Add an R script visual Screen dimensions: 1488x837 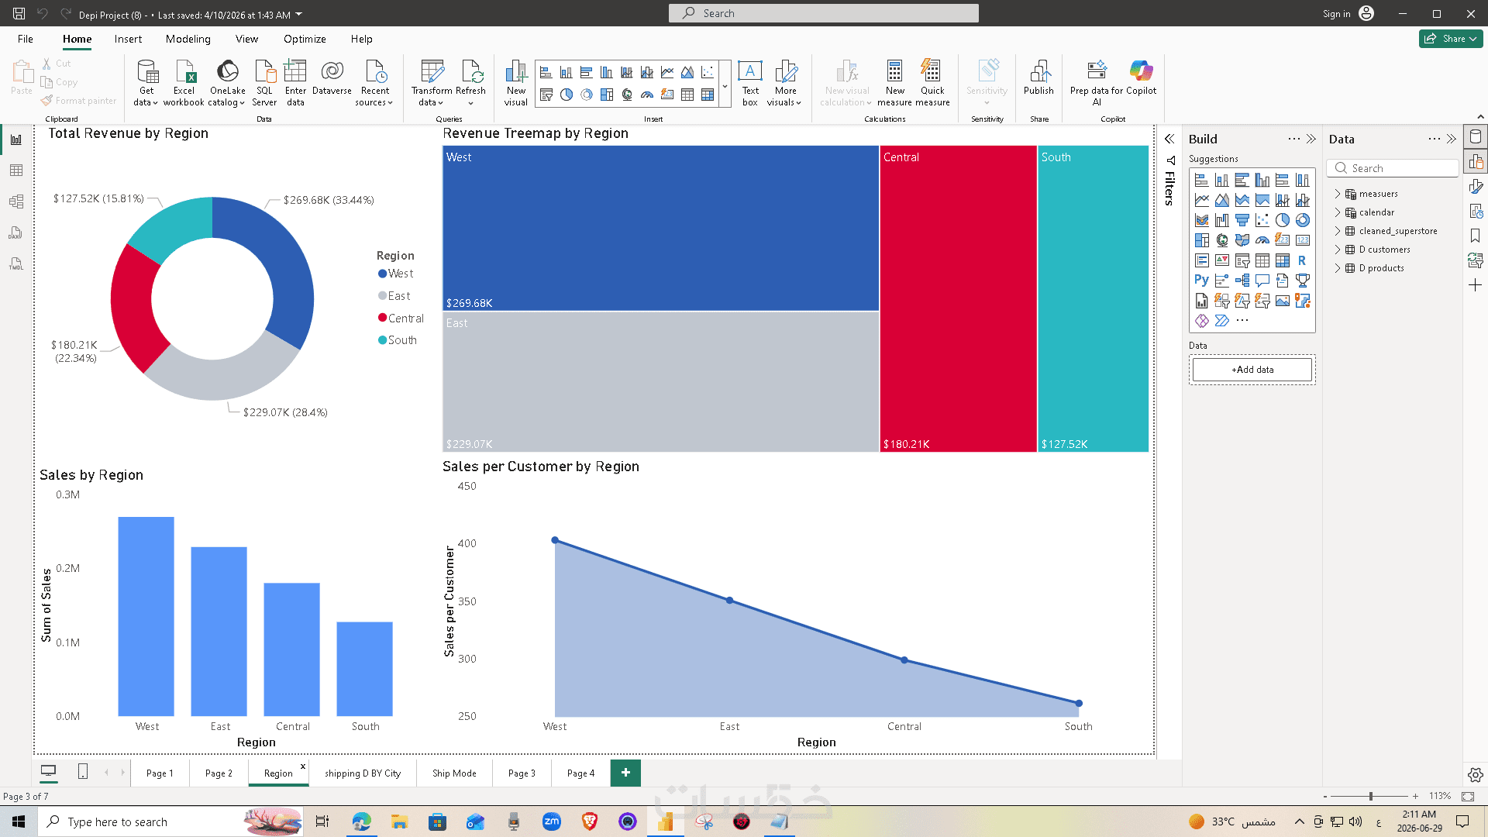1302,260
